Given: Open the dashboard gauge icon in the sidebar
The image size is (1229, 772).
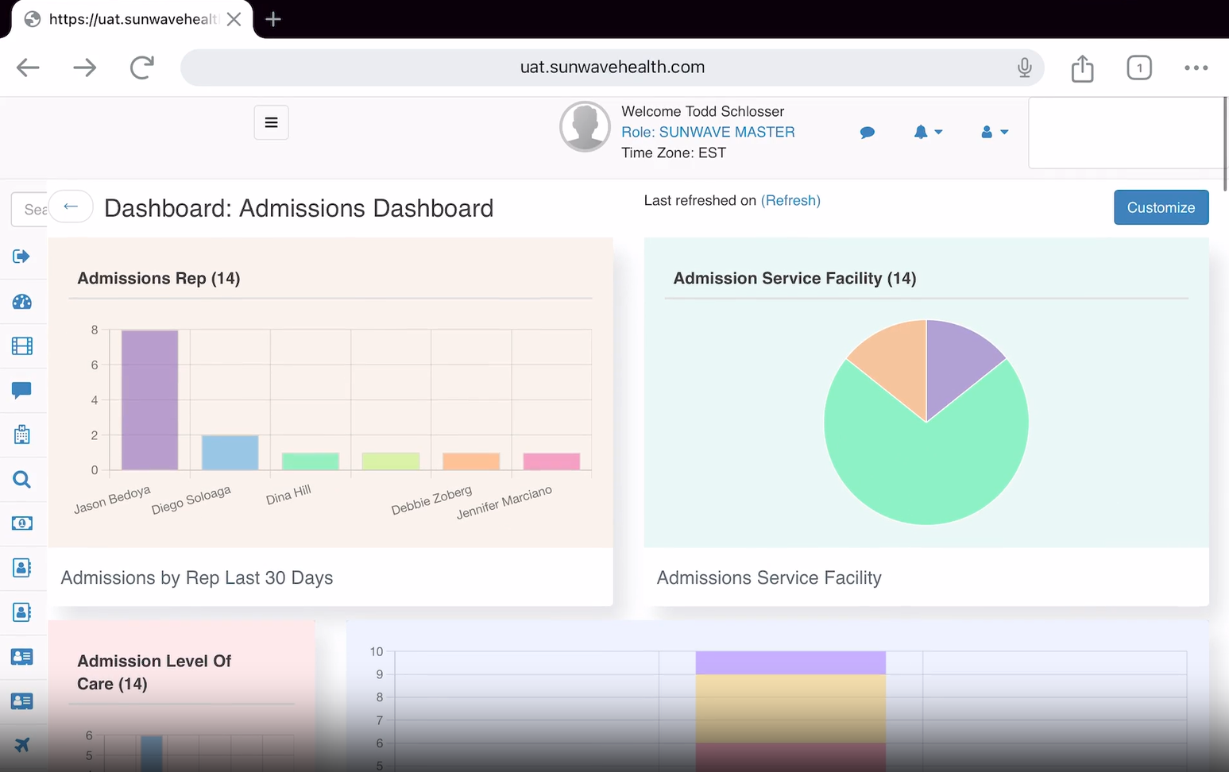Looking at the screenshot, I should pyautogui.click(x=21, y=302).
